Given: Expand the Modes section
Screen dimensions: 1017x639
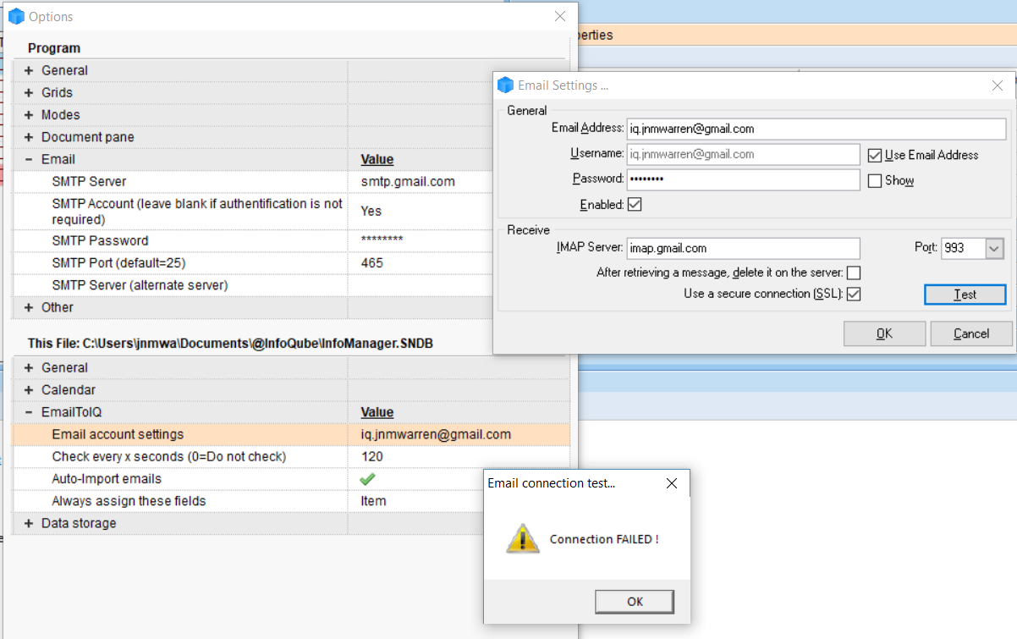Looking at the screenshot, I should tap(29, 114).
